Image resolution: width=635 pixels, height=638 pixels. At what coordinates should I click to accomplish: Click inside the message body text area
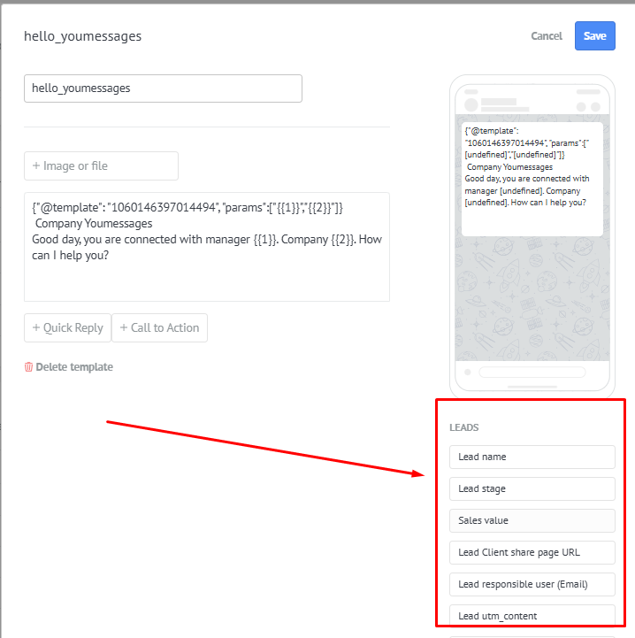click(x=207, y=247)
